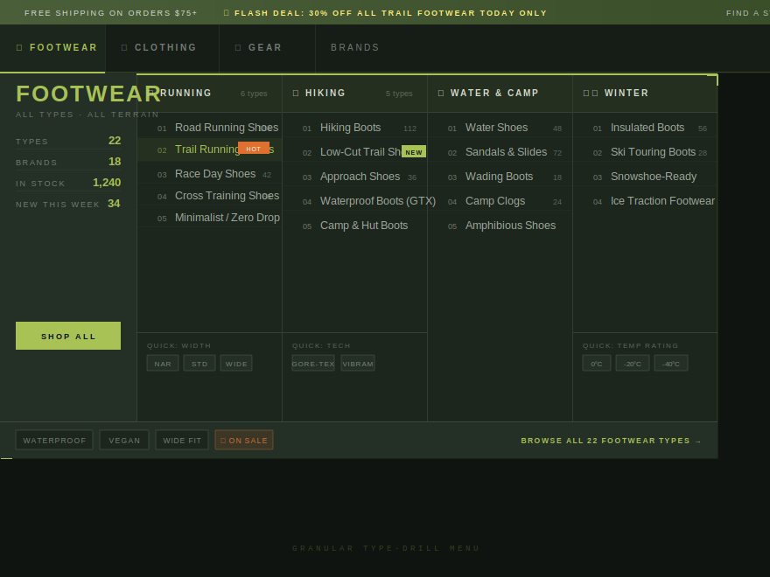This screenshot has height=577, width=770.
Task: Open Amphibious Shoes
Action: click(500, 226)
